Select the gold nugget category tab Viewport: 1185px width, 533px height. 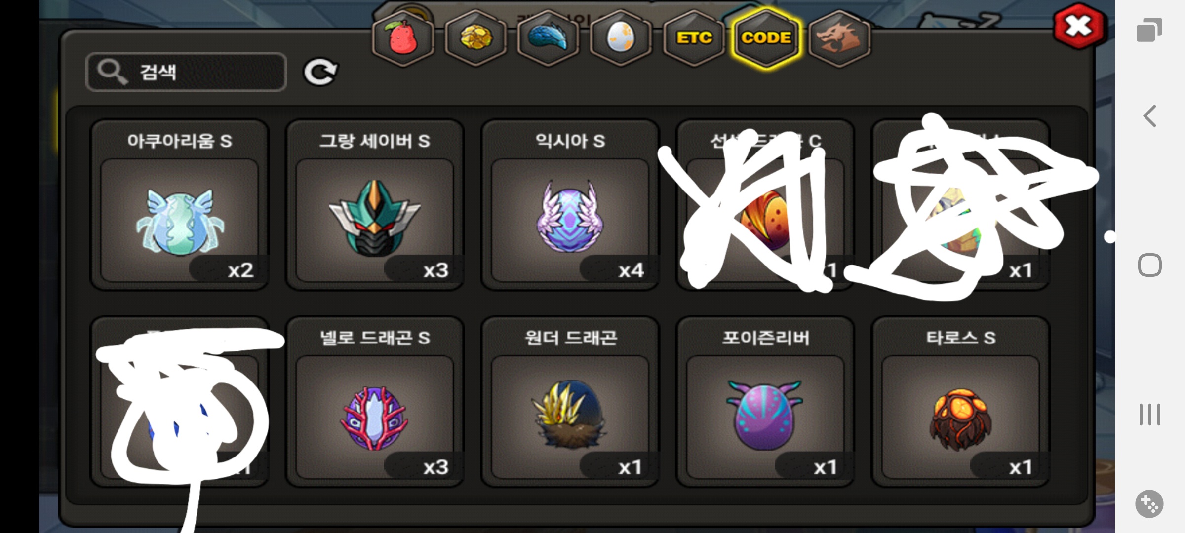475,38
